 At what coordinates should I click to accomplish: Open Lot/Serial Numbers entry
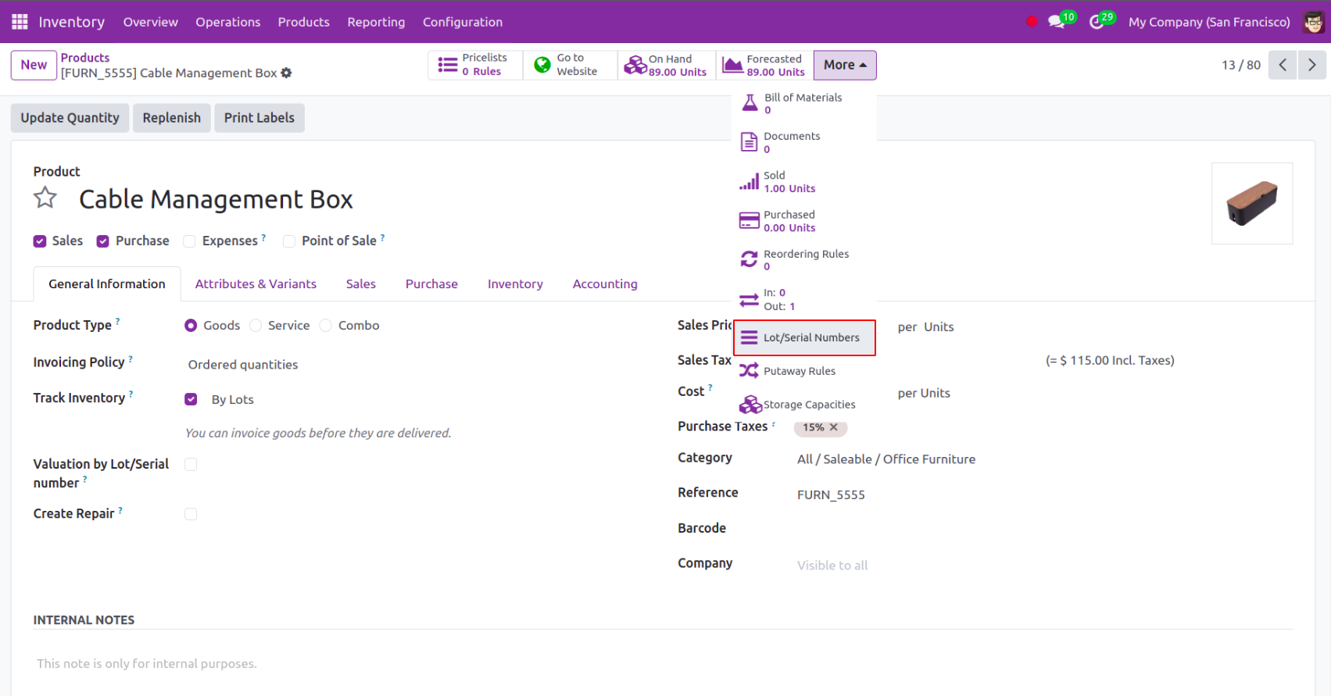pyautogui.click(x=804, y=337)
